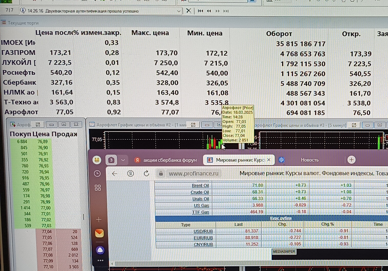388x271 pixels.
Task: Jump to the last message
Action: [226, 11]
